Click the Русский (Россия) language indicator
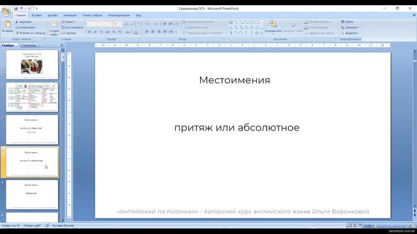Viewport: 417px width, 234px height. (63, 226)
